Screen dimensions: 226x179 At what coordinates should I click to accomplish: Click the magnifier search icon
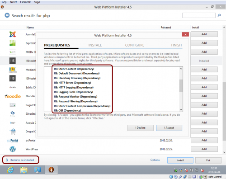click(x=219, y=15)
